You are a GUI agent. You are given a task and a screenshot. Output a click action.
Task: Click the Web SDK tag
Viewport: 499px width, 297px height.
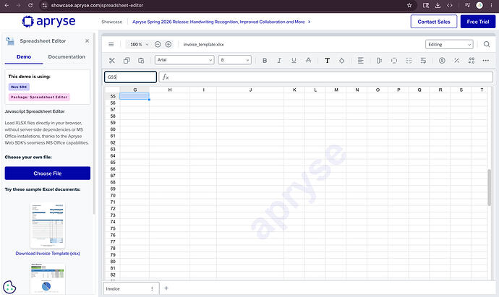19,87
